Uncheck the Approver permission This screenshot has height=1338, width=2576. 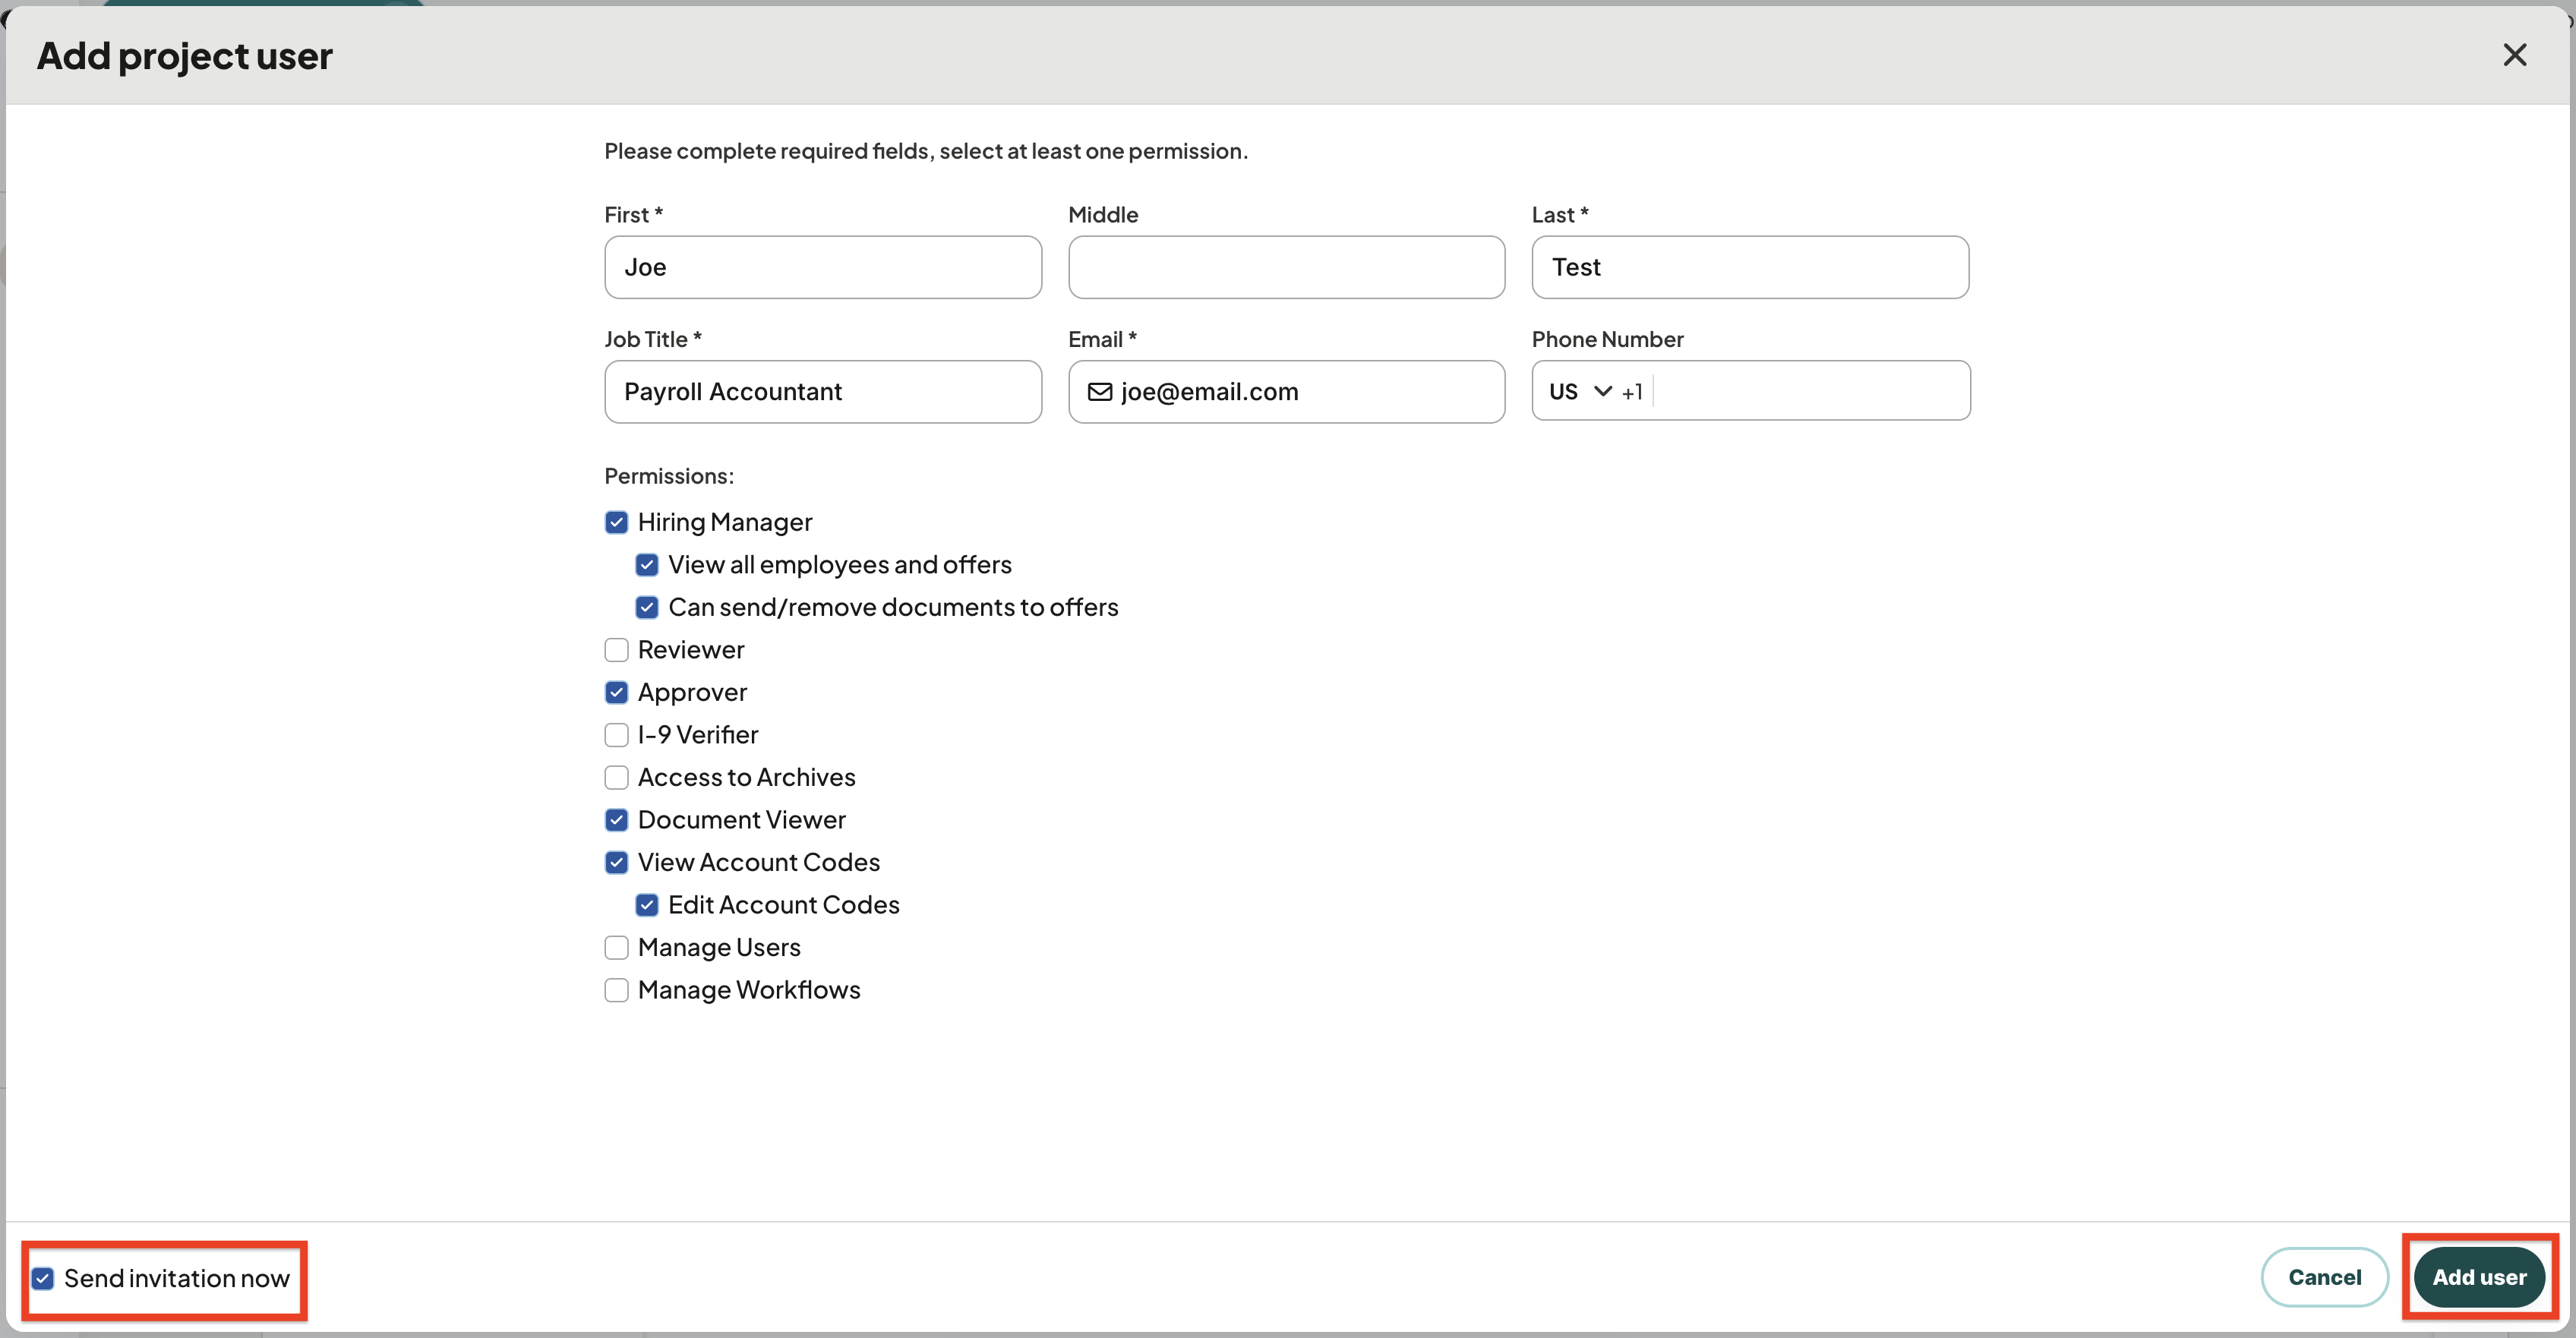(x=617, y=692)
